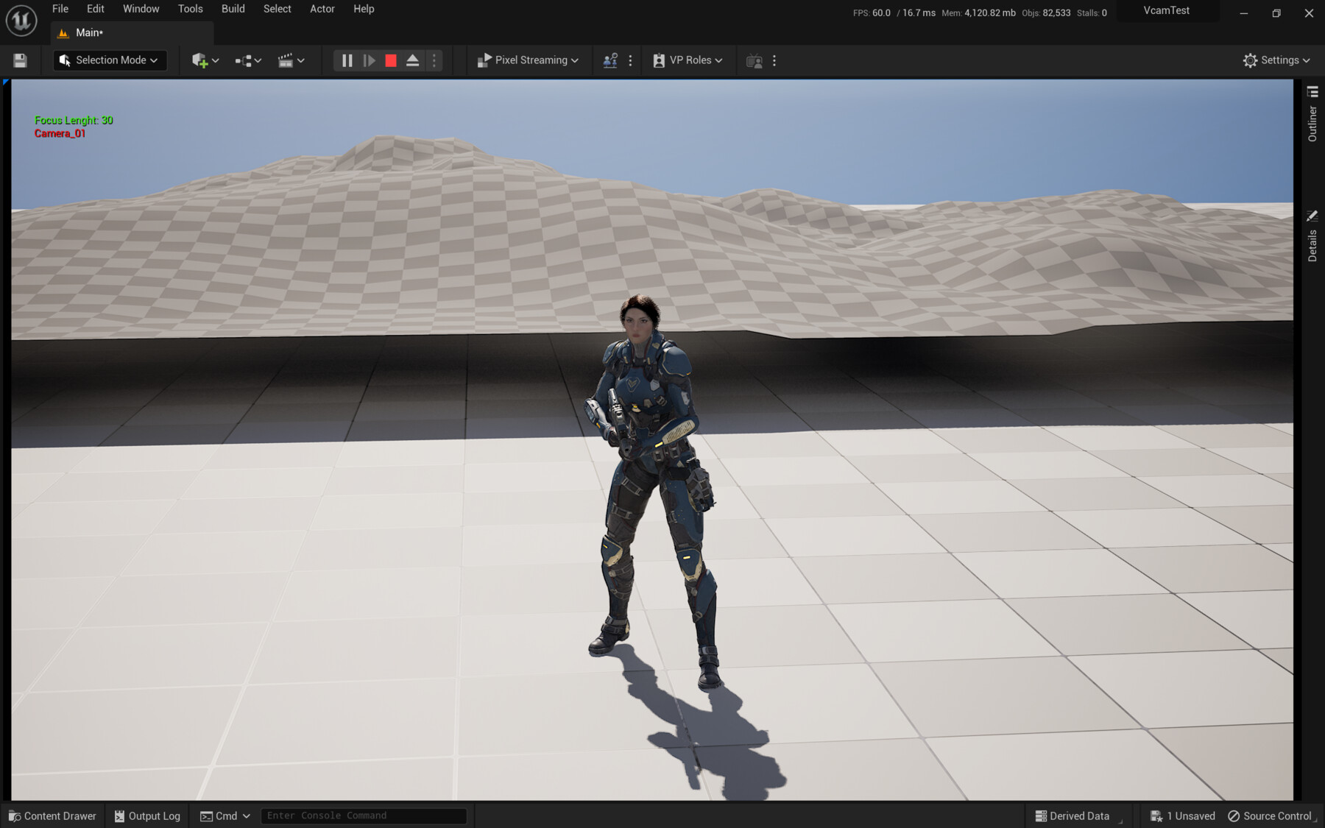Pause the running session
1325x828 pixels.
(347, 60)
